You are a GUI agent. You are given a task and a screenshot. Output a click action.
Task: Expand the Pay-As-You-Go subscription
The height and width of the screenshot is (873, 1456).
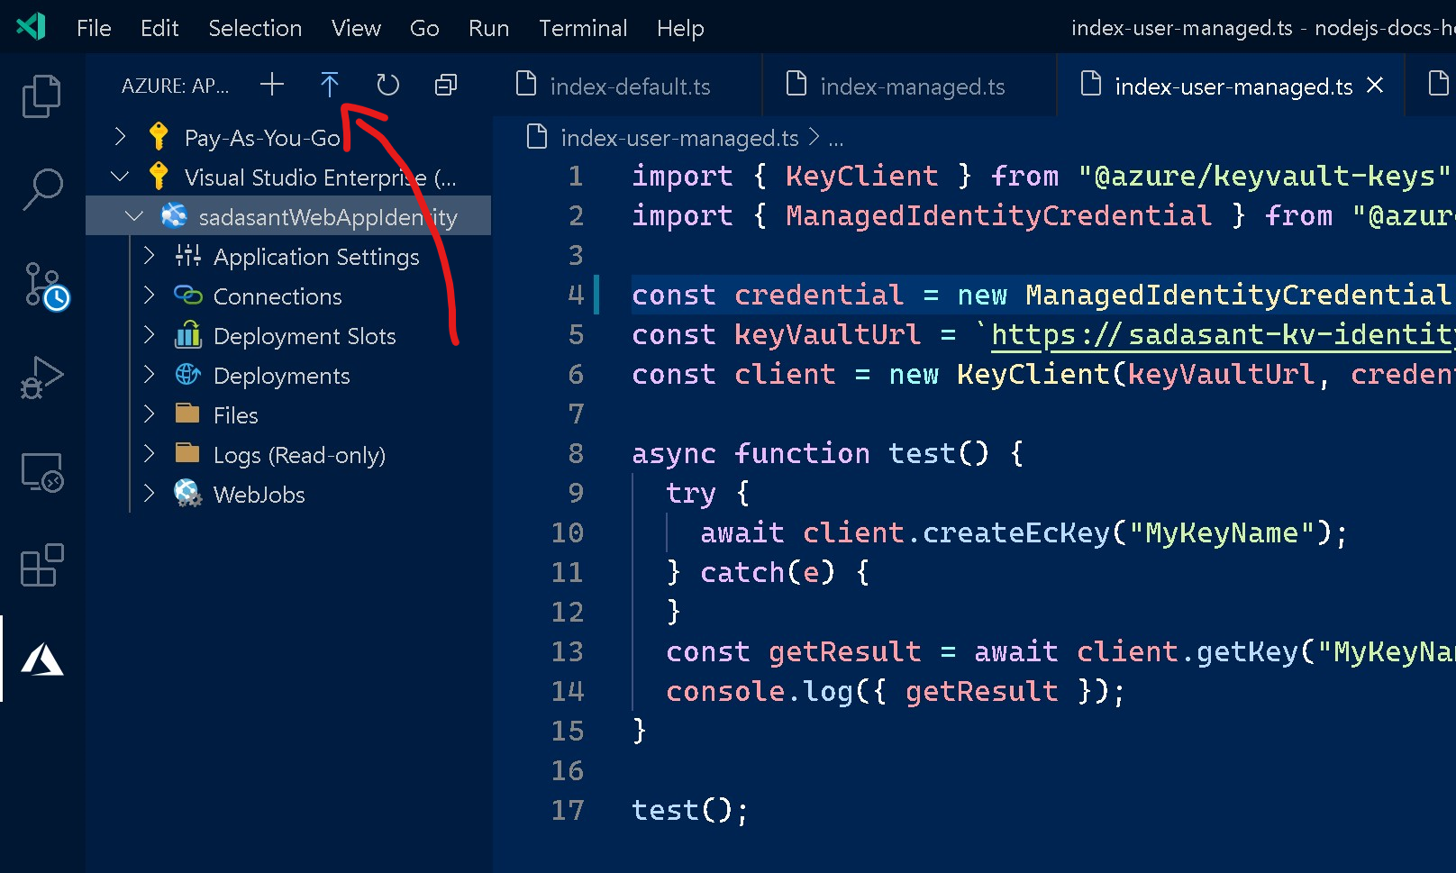click(120, 137)
